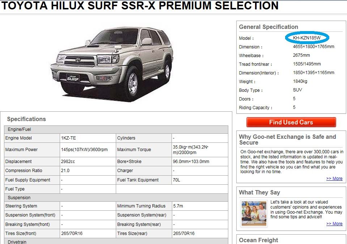
Task: Click the Find Used Cars button
Action: [x=291, y=122]
